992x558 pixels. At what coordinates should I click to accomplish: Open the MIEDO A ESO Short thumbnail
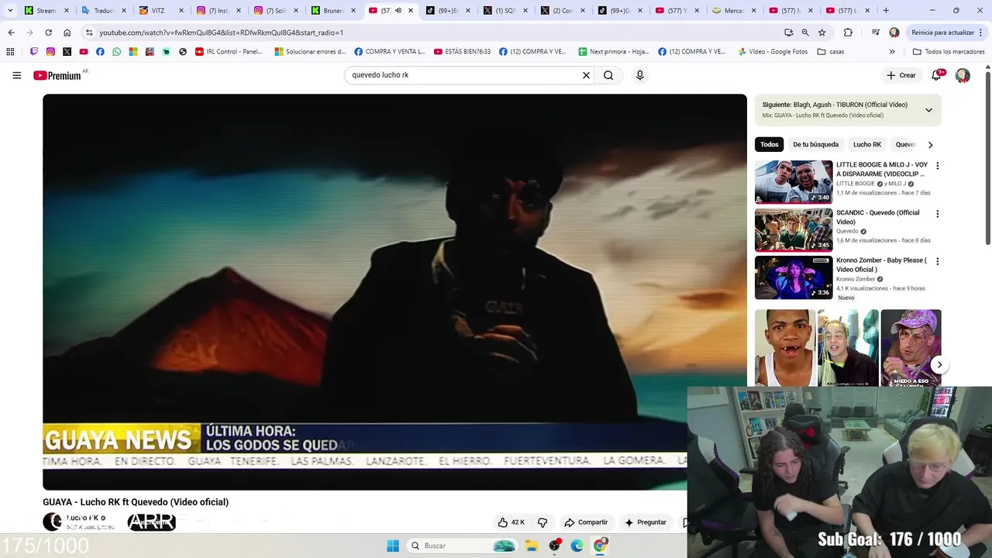pyautogui.click(x=911, y=347)
